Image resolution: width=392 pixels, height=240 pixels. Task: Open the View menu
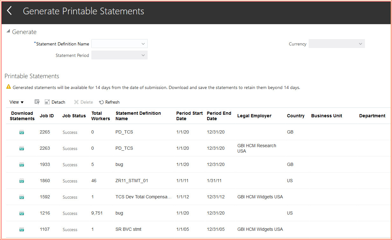[x=17, y=102]
